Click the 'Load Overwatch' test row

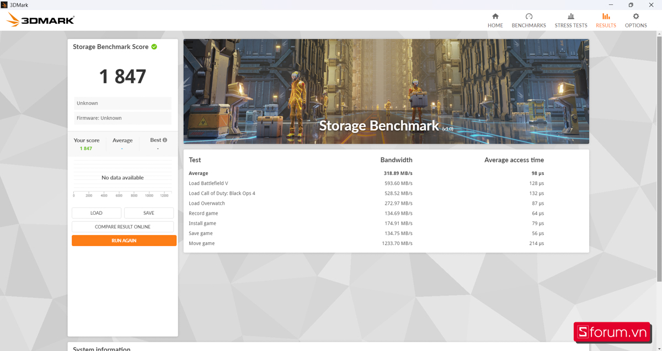(x=386, y=203)
